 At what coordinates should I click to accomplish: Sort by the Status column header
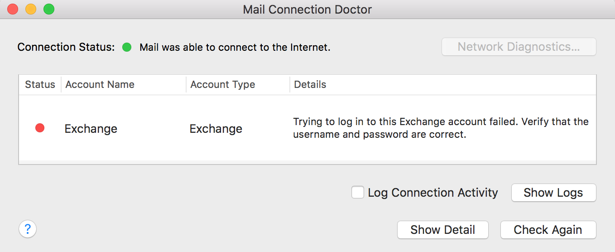pyautogui.click(x=40, y=85)
